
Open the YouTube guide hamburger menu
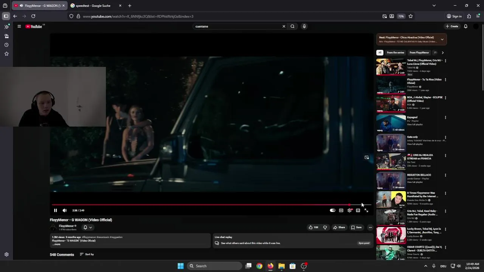tap(19, 26)
